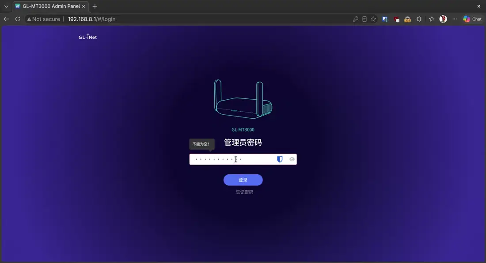This screenshot has height=263, width=486.
Task: Open the Favorites list icon
Action: tap(432, 19)
